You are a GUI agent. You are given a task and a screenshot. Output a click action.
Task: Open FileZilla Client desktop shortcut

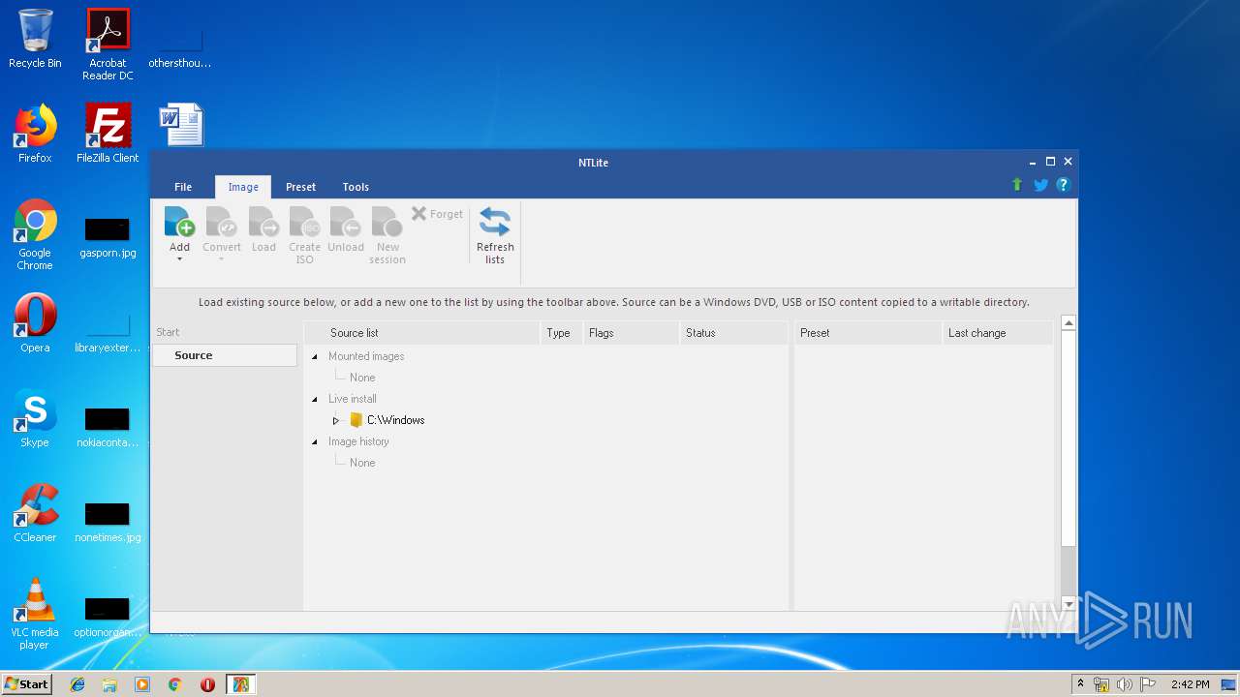pyautogui.click(x=108, y=134)
